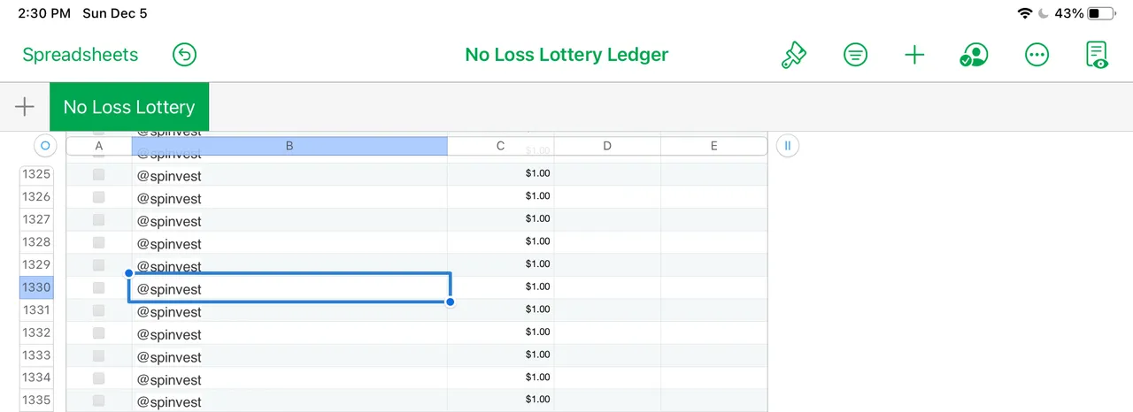The height and width of the screenshot is (412, 1133).
Task: Open the More options ellipsis menu
Action: click(x=1037, y=55)
